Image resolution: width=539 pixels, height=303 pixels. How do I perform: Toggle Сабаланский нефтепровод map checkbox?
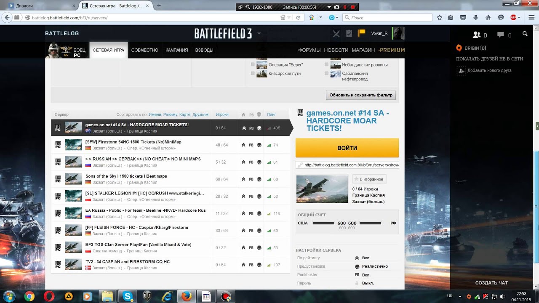(x=326, y=73)
